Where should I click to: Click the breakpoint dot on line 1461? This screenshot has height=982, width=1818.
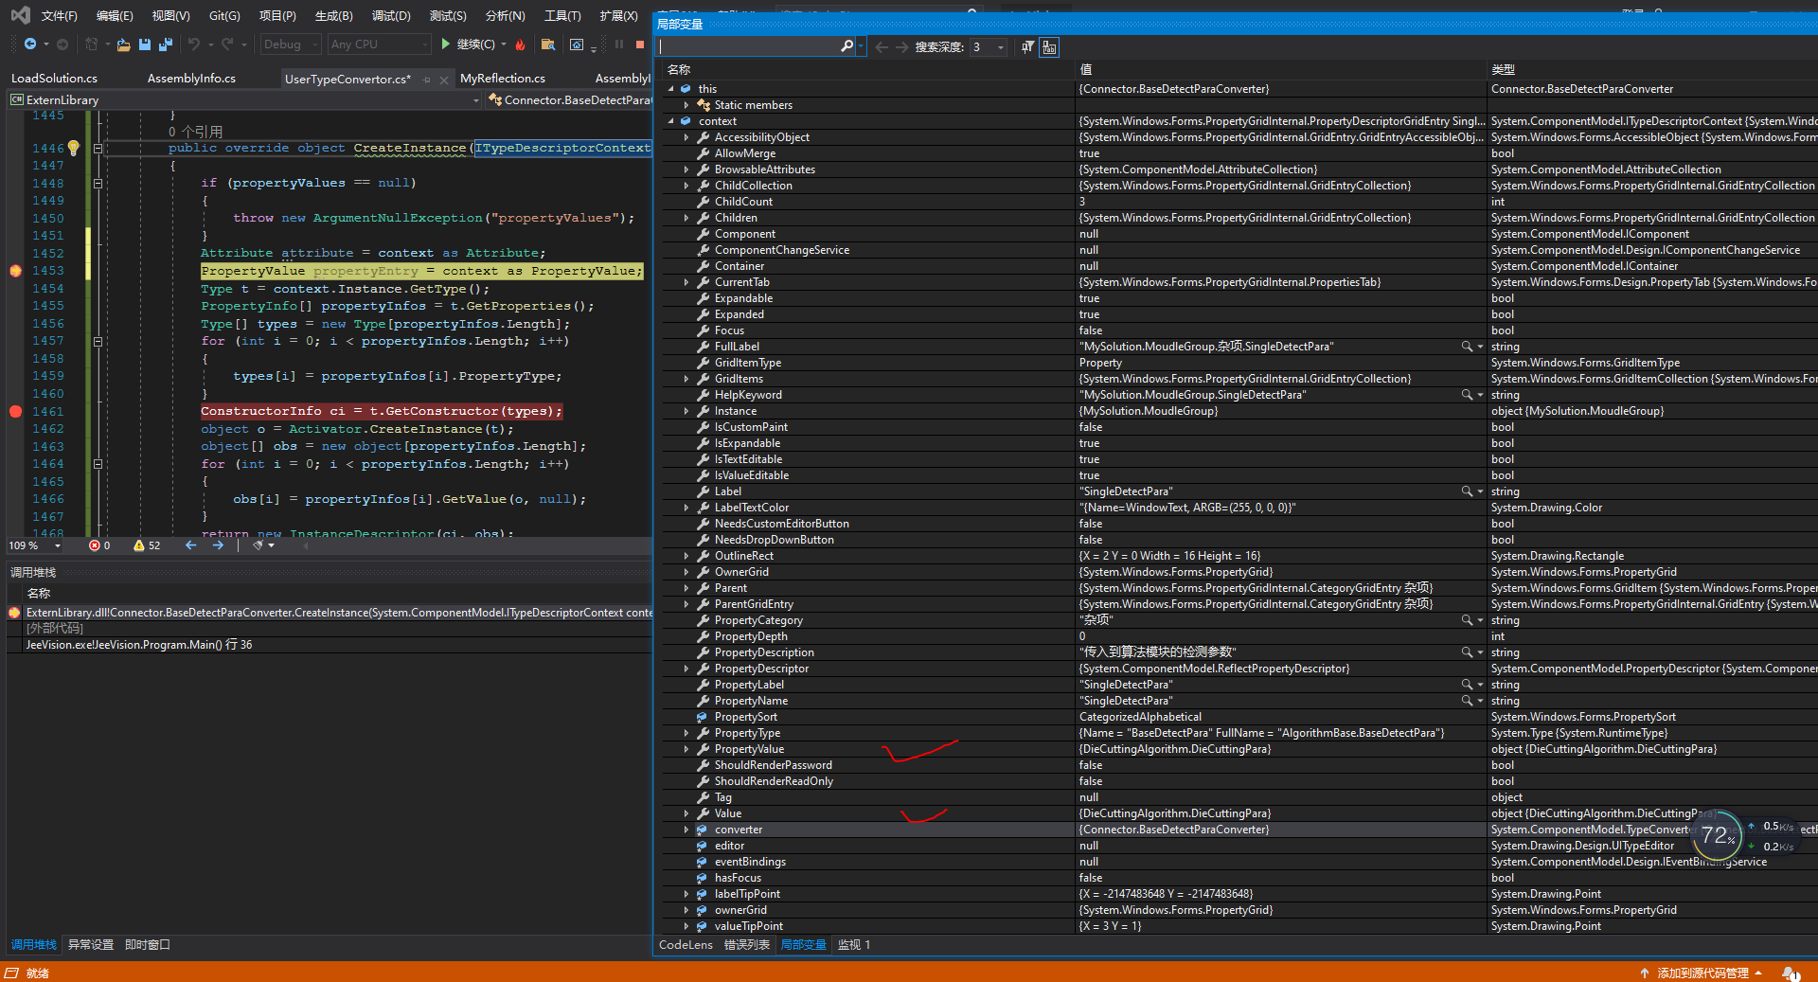click(15, 411)
